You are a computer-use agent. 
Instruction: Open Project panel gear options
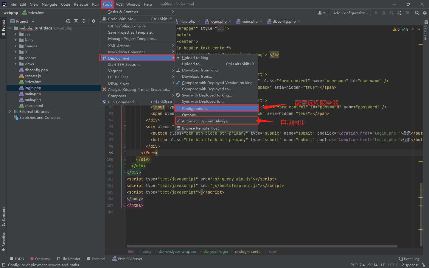coord(94,21)
